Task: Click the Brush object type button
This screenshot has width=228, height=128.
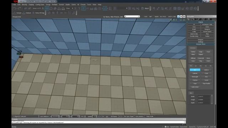Action: tap(194, 29)
